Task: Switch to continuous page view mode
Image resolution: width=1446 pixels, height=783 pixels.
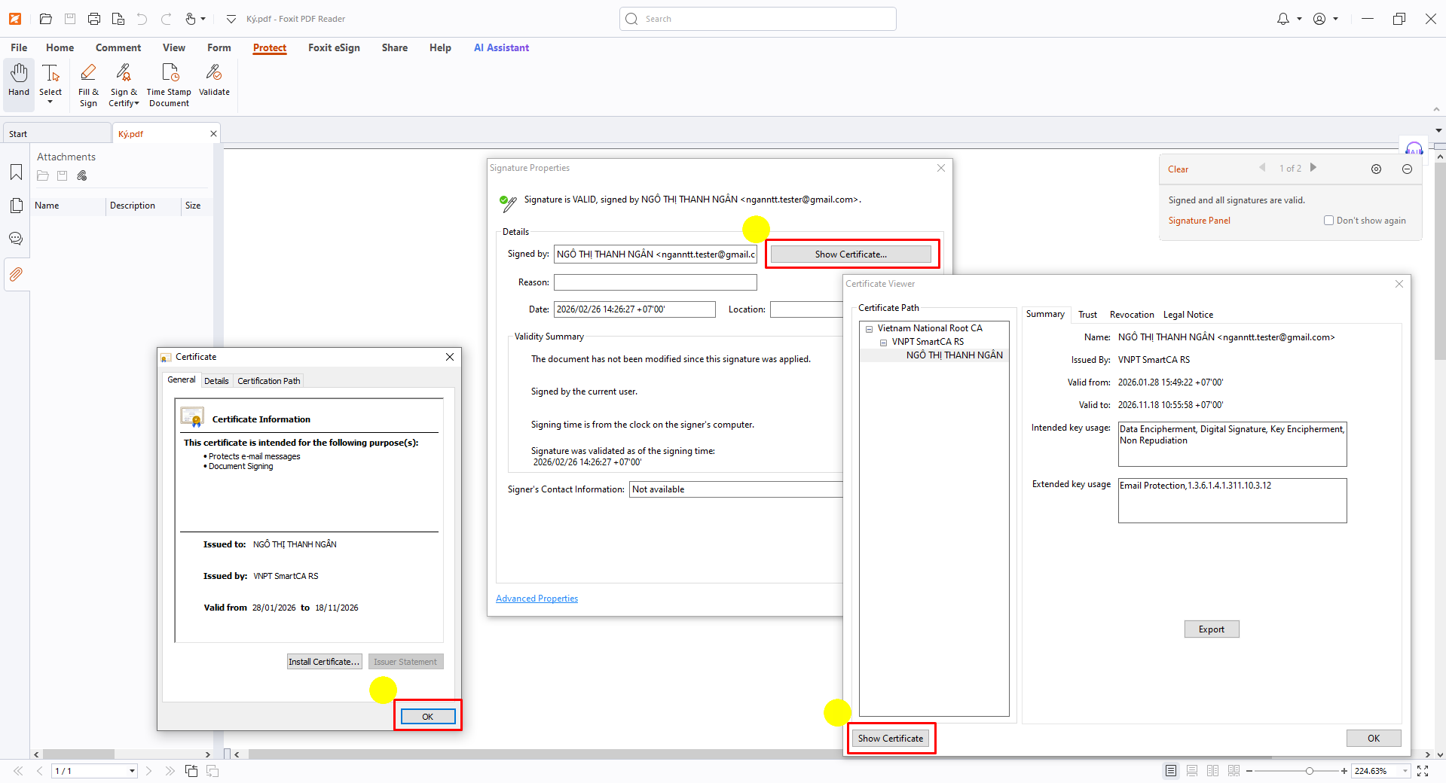Action: tap(1192, 771)
